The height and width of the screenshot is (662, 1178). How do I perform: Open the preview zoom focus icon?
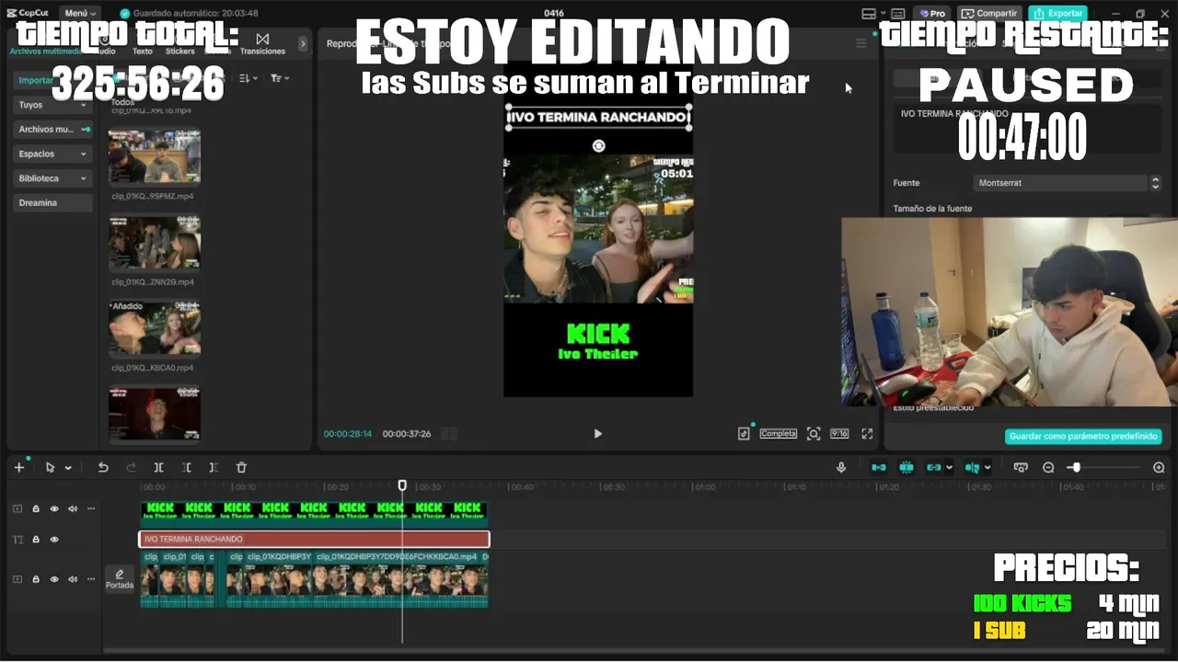pos(814,433)
